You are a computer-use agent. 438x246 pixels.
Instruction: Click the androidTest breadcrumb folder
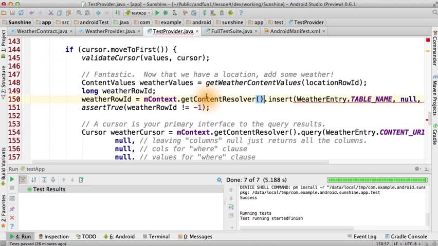tap(92, 22)
